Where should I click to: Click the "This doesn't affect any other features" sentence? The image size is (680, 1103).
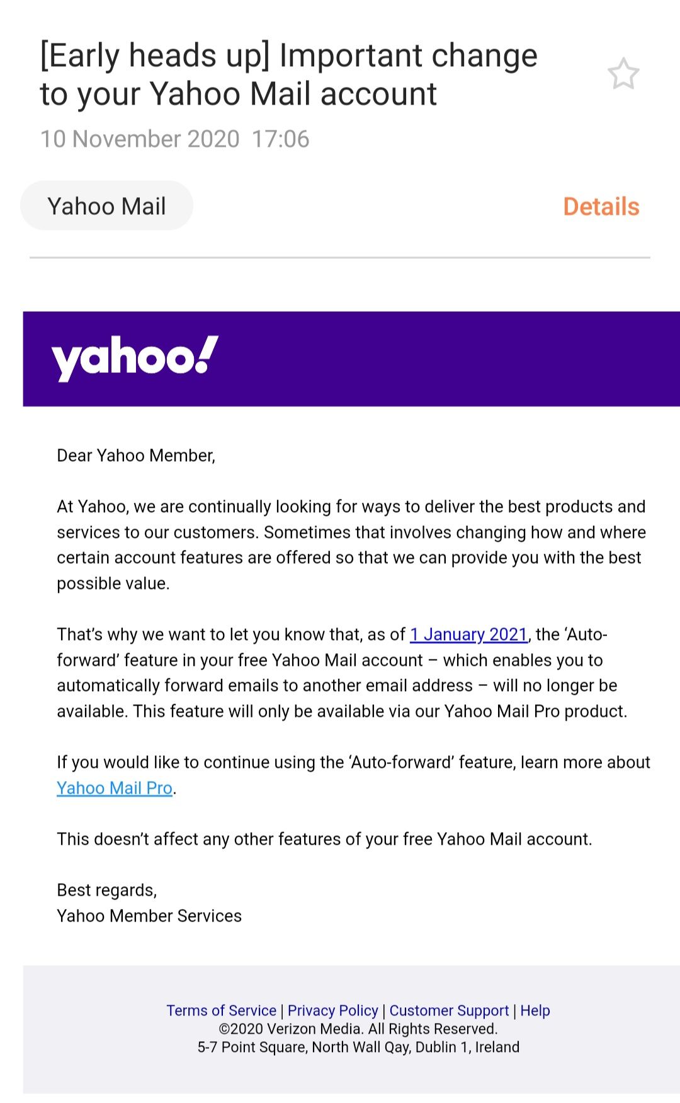(324, 839)
